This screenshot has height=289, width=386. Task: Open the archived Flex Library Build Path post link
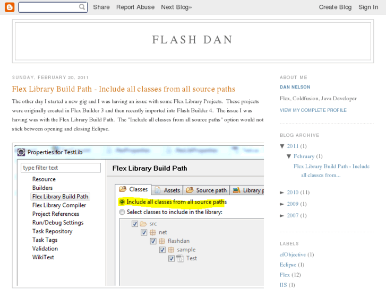coord(331,171)
